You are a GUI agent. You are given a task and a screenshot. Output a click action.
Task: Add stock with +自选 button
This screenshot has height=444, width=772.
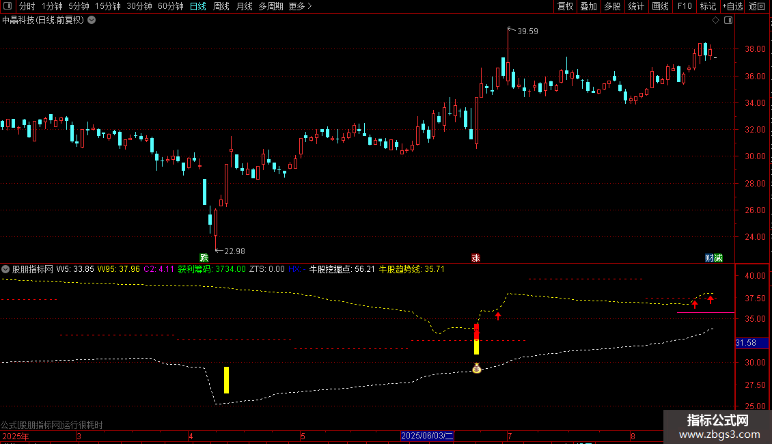(x=732, y=6)
